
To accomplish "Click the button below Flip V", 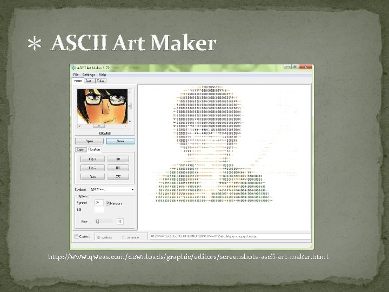I will 92,176.
